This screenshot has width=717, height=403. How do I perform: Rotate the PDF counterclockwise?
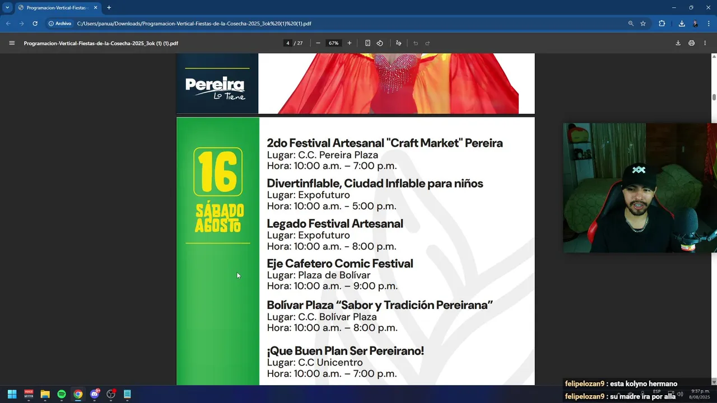(380, 43)
